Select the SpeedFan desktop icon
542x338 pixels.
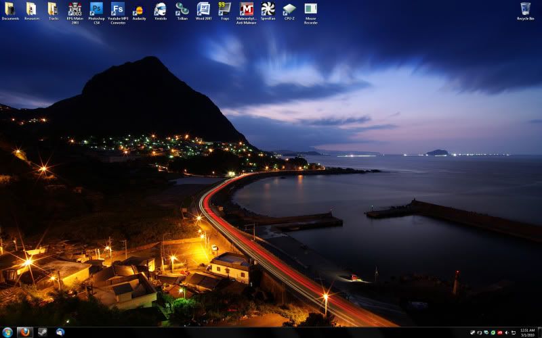point(268,9)
